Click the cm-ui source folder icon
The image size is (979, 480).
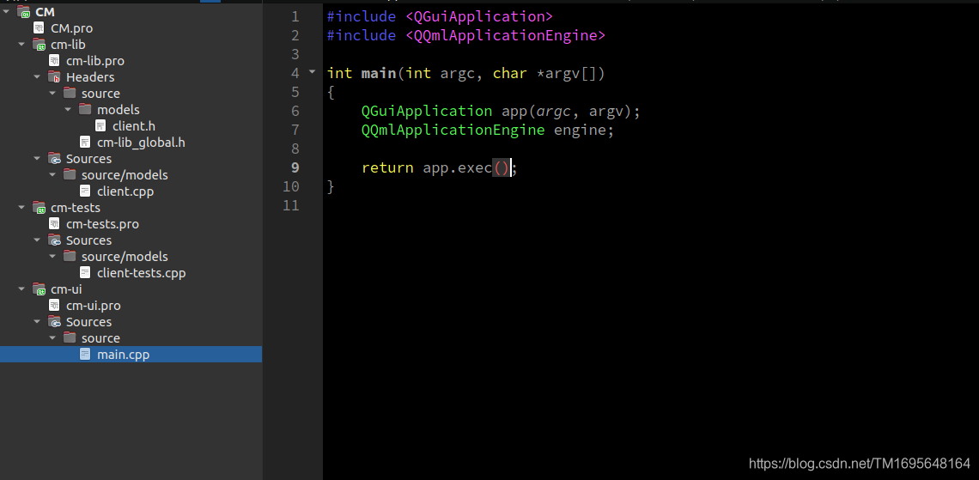[x=70, y=337]
